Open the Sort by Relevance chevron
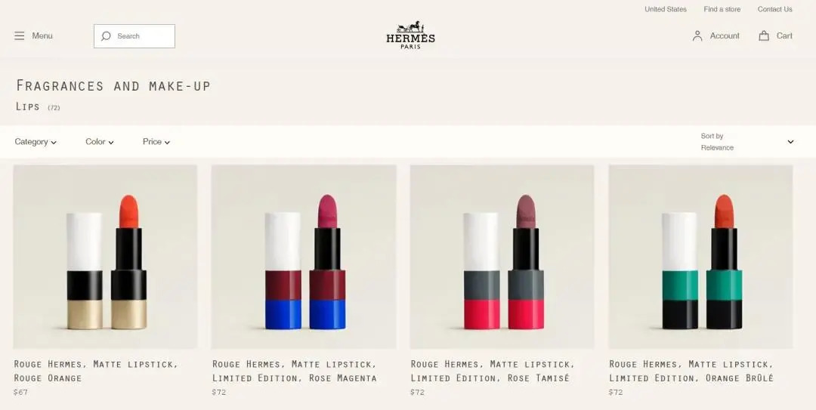 click(x=790, y=141)
